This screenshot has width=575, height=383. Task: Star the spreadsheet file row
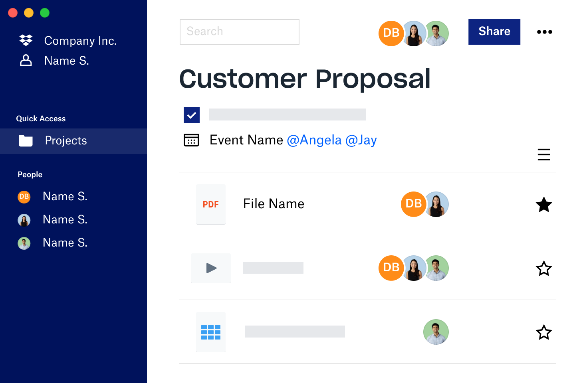[x=544, y=332]
